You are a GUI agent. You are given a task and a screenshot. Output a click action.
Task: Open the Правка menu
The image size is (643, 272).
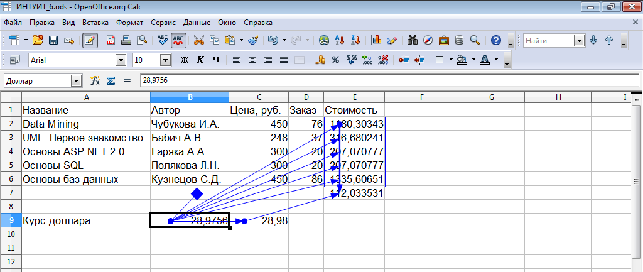coord(42,23)
